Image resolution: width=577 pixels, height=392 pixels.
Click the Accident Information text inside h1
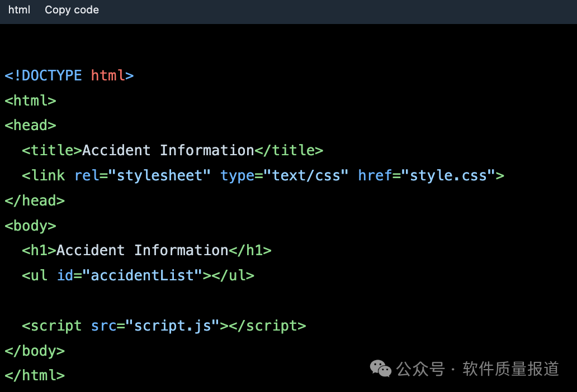pos(143,251)
